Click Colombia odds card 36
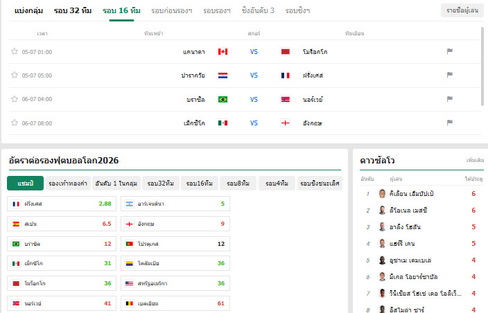Viewport: 488px width, 313px height. pyautogui.click(x=175, y=263)
